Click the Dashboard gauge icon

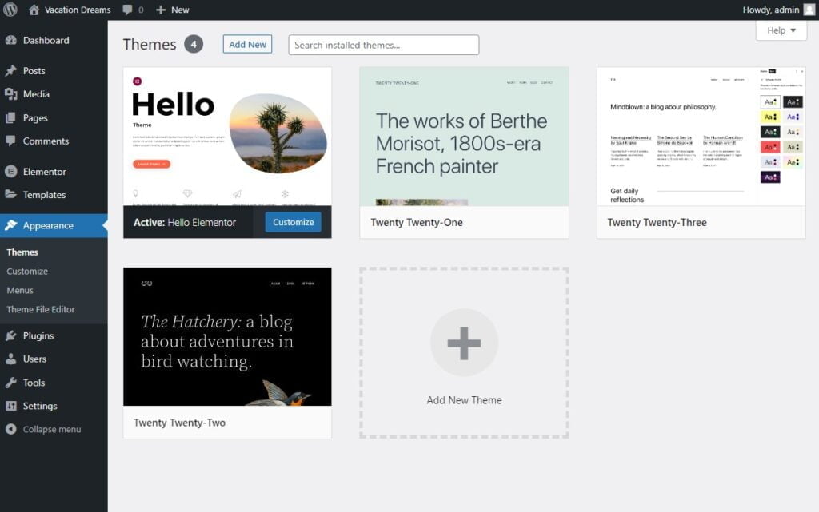click(11, 40)
